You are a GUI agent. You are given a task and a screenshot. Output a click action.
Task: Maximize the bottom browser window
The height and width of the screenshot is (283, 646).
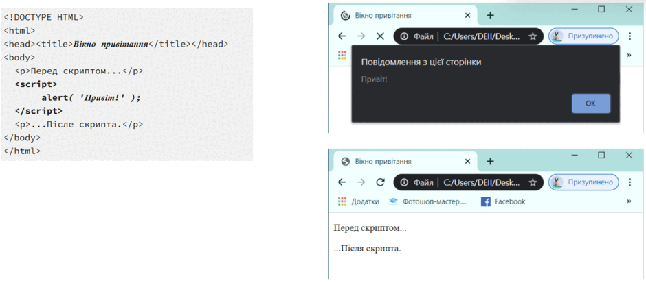601,155
